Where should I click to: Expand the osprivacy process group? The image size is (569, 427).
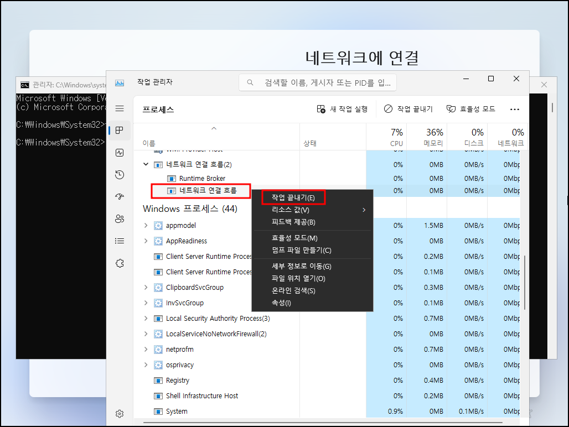tap(146, 365)
